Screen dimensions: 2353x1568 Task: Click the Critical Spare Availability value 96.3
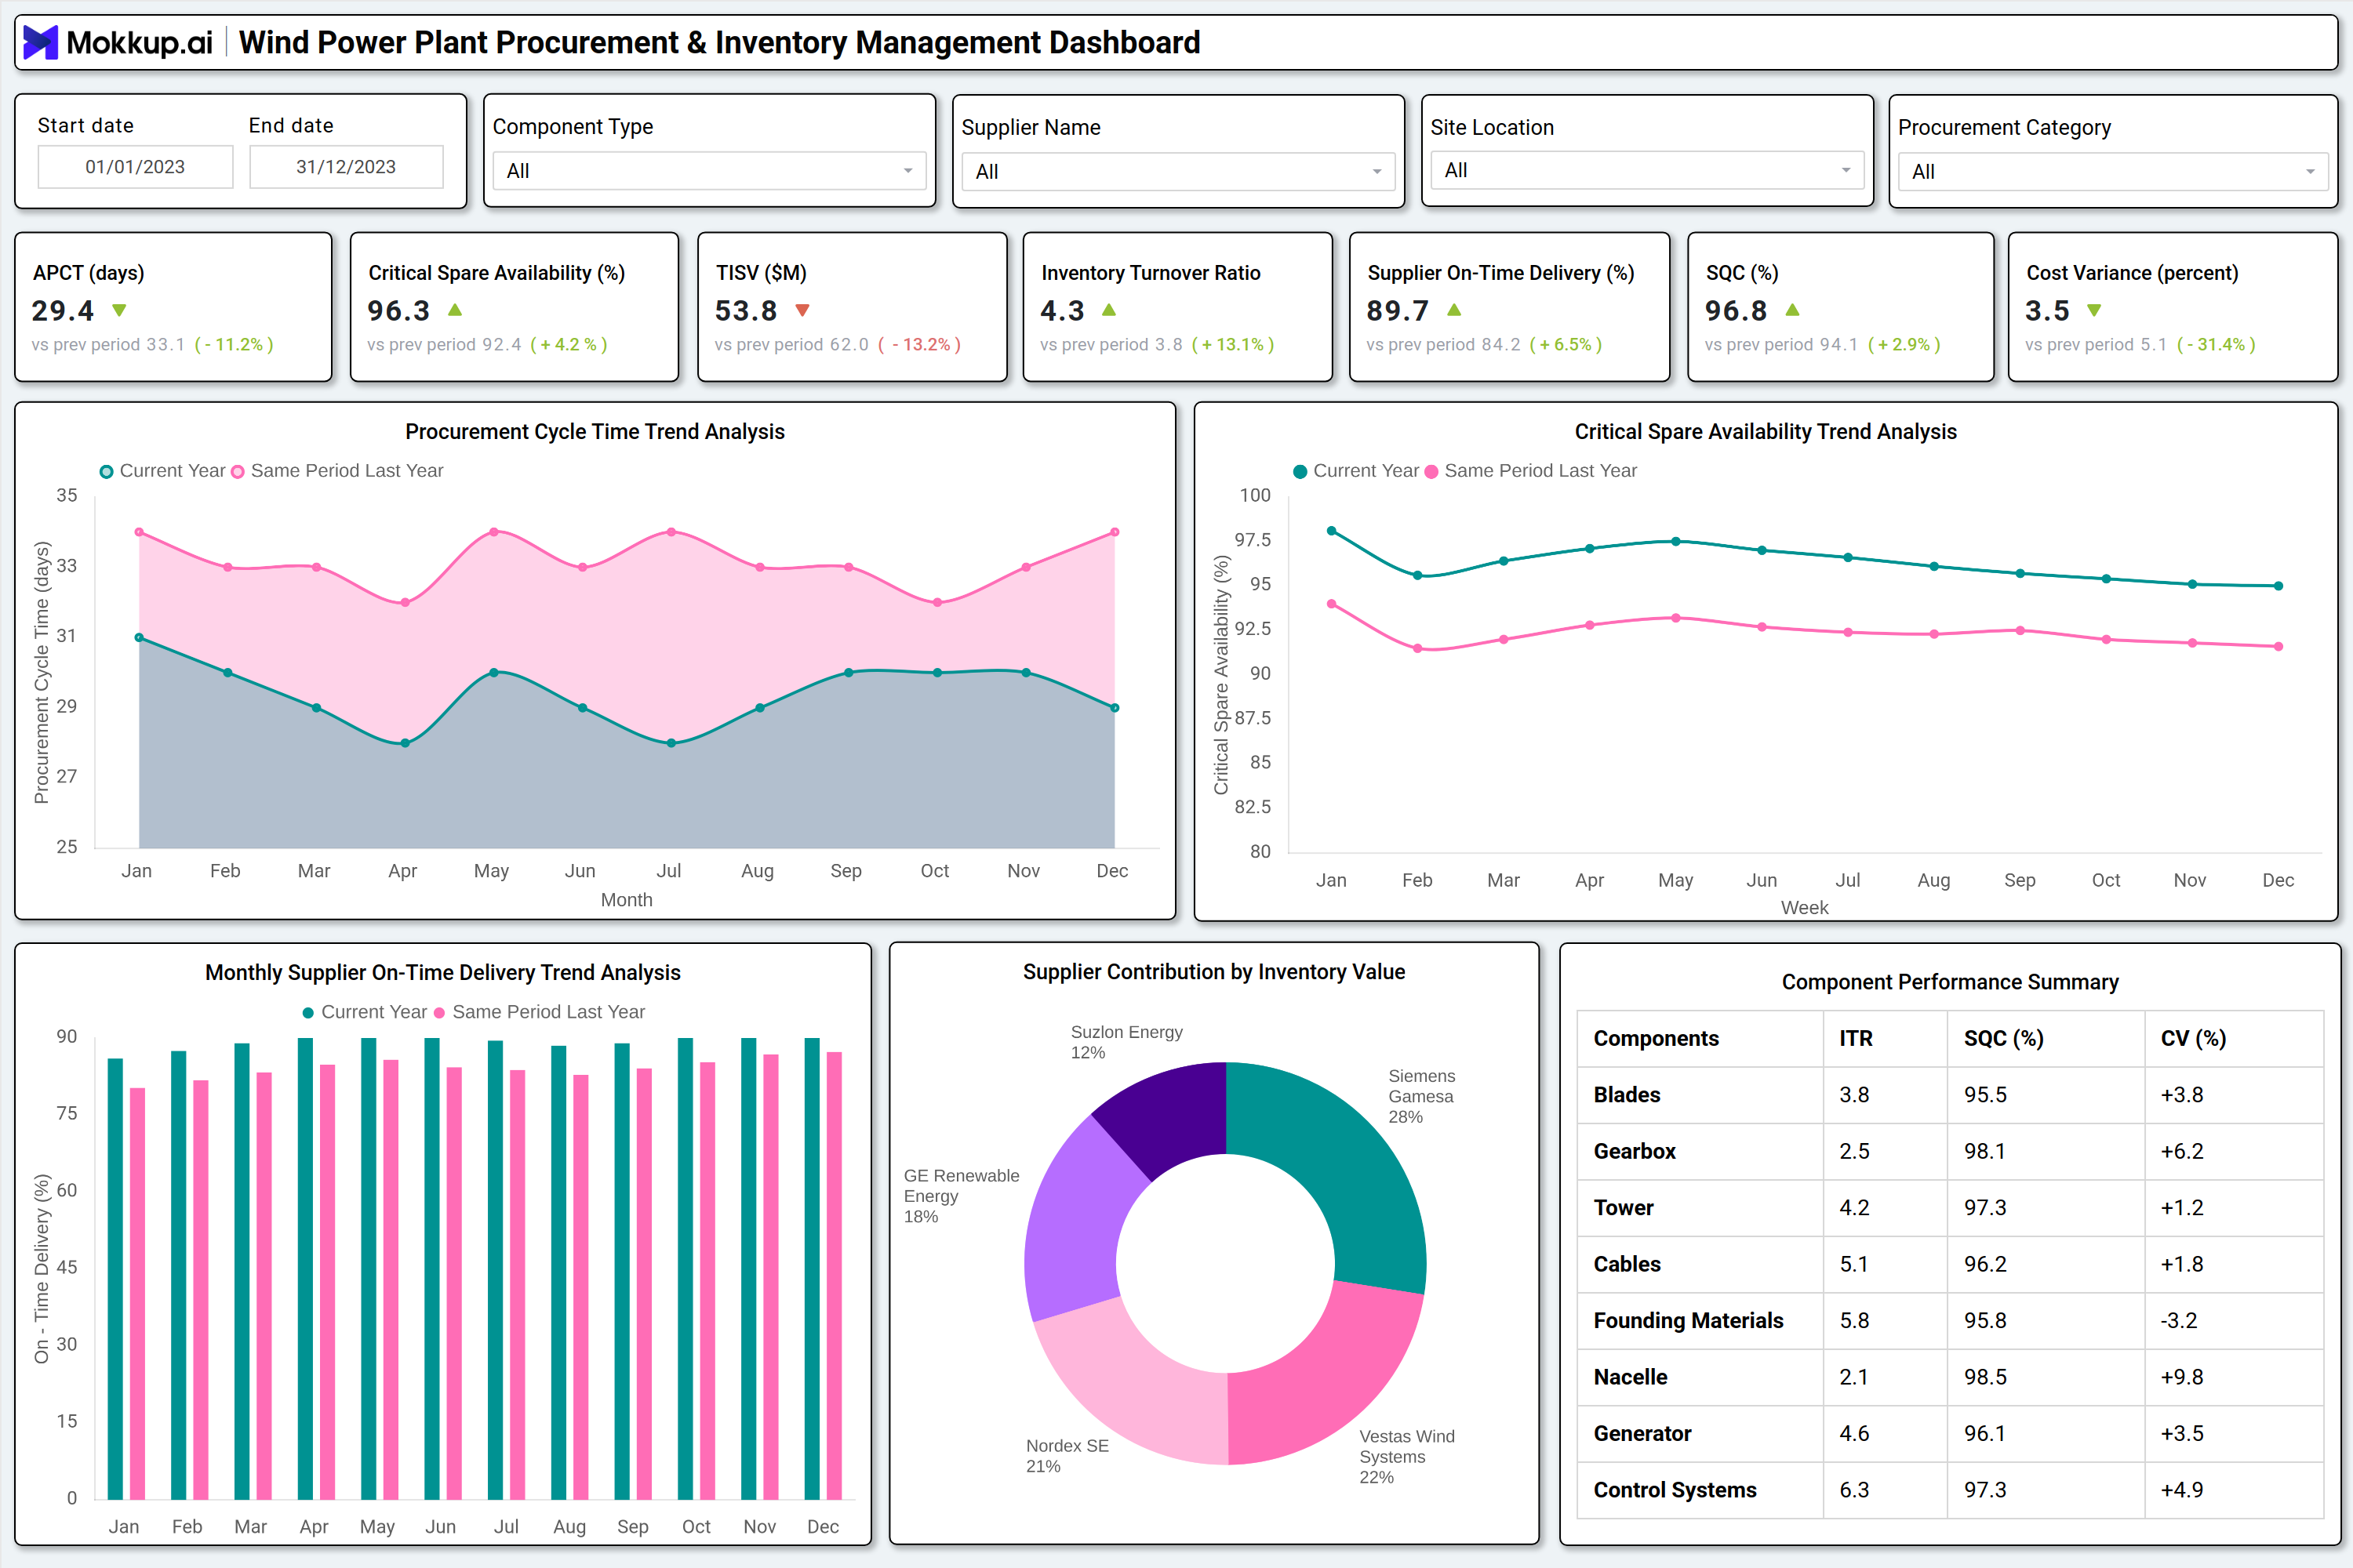tap(398, 311)
